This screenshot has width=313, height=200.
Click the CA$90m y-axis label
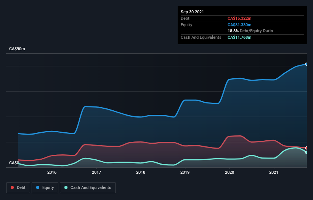17,49
